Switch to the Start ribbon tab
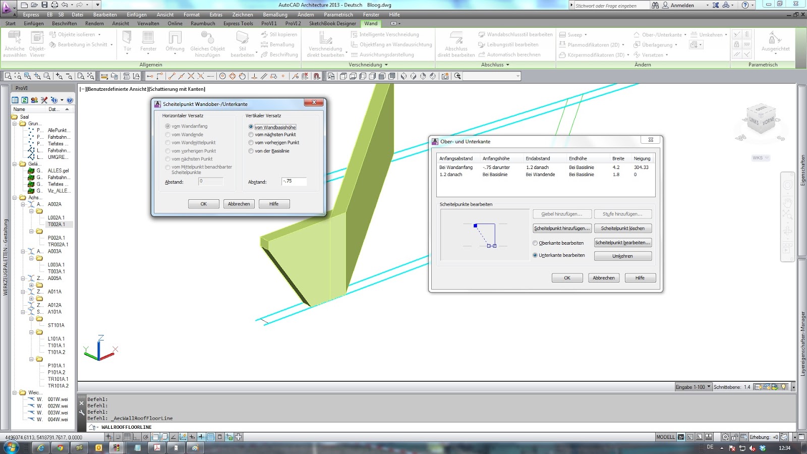 [11, 23]
